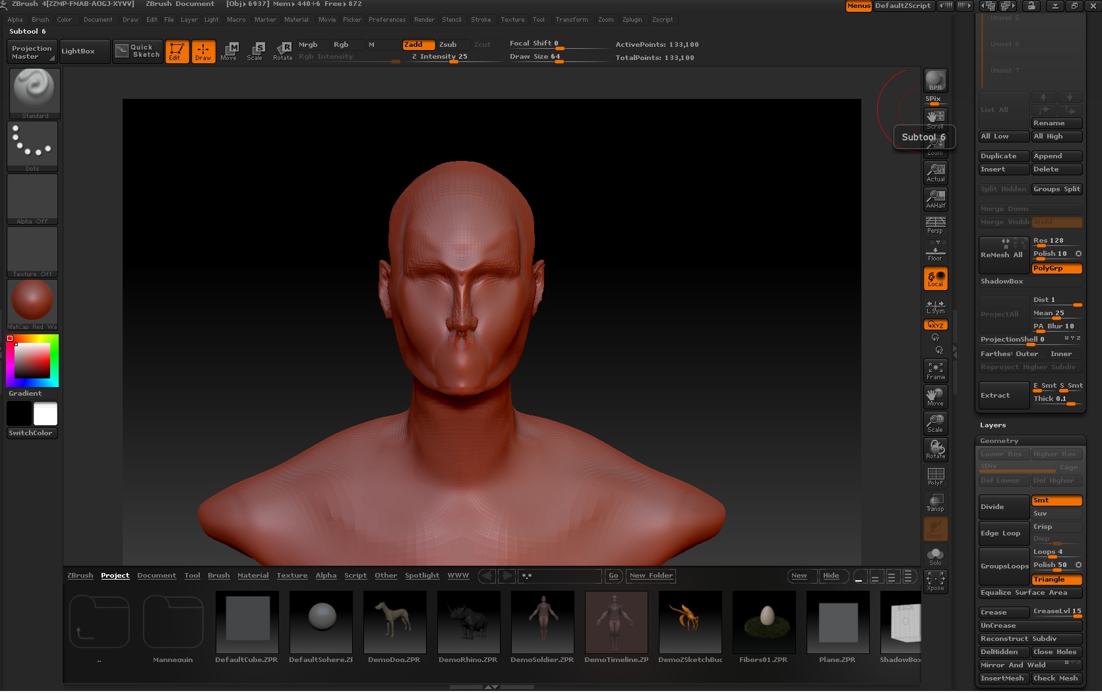Click the AAHalf zoom icon
Image resolution: width=1102 pixels, height=693 pixels.
[935, 198]
